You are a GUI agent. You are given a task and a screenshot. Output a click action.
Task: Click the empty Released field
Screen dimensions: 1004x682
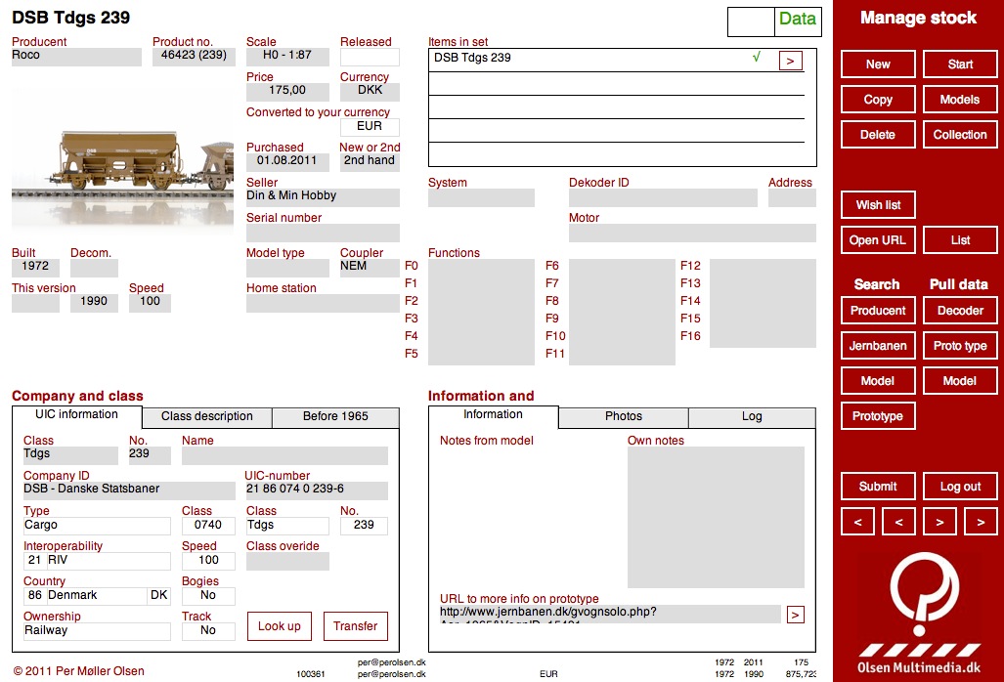click(x=370, y=57)
